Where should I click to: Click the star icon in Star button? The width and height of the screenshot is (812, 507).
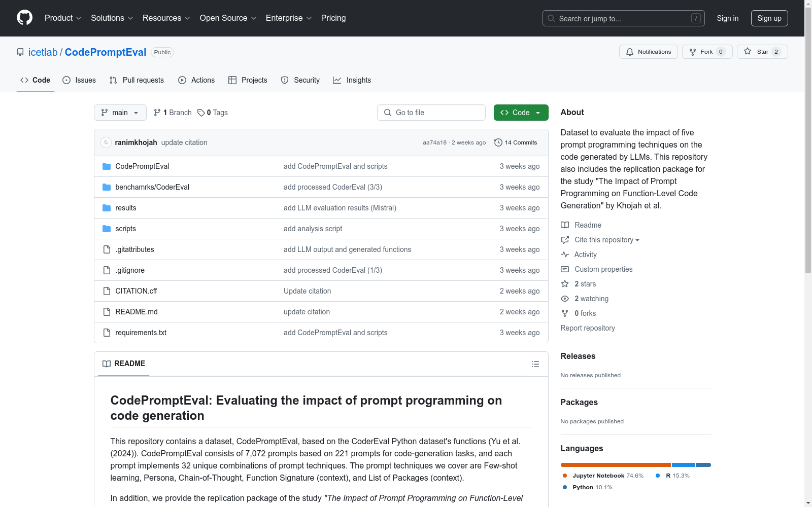[x=748, y=51]
